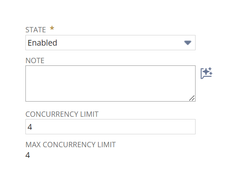Click the STATE field label
The height and width of the screenshot is (194, 243).
36,30
